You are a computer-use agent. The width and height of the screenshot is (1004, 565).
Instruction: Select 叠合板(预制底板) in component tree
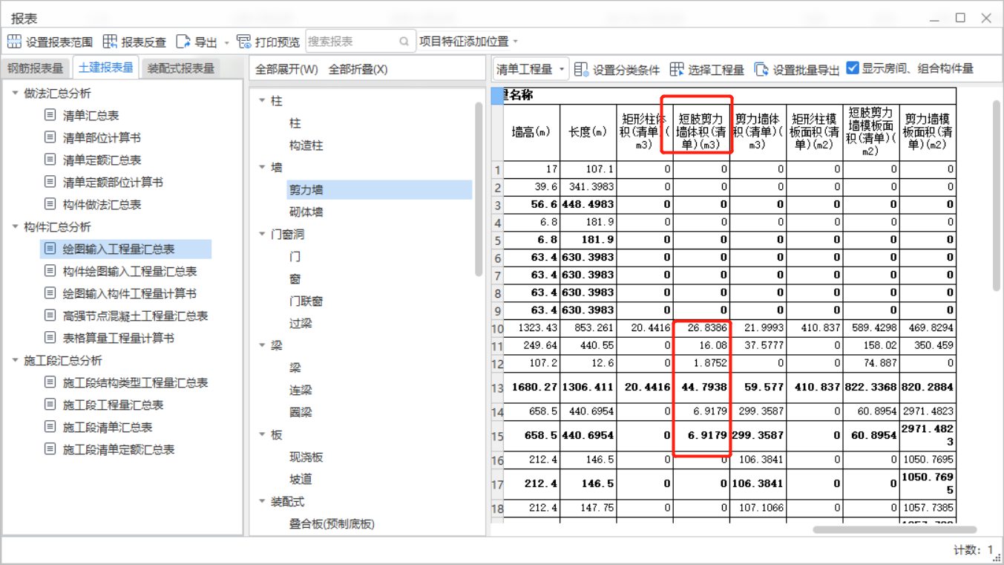click(332, 523)
